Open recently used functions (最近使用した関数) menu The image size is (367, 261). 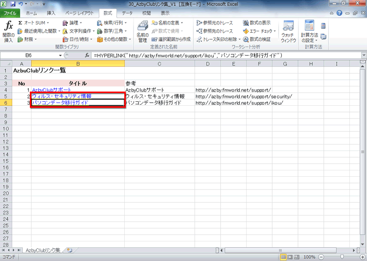tap(39, 31)
